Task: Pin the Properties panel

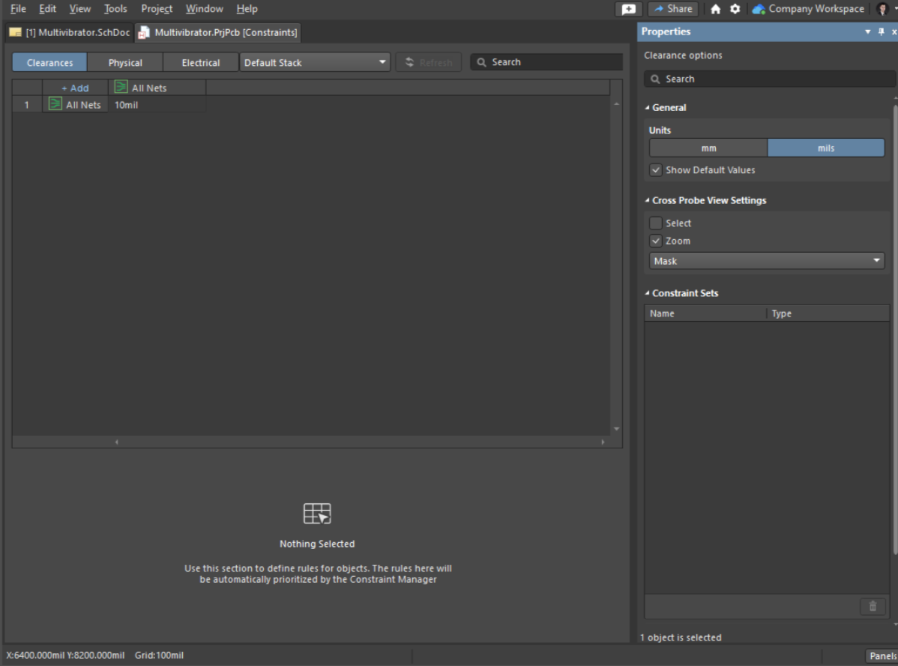Action: point(882,31)
